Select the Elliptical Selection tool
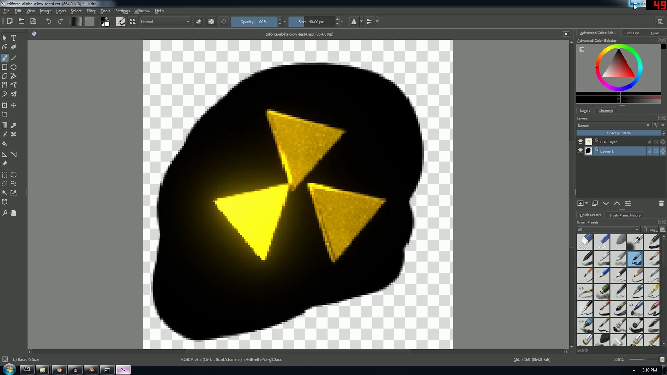667x375 pixels. coord(14,175)
